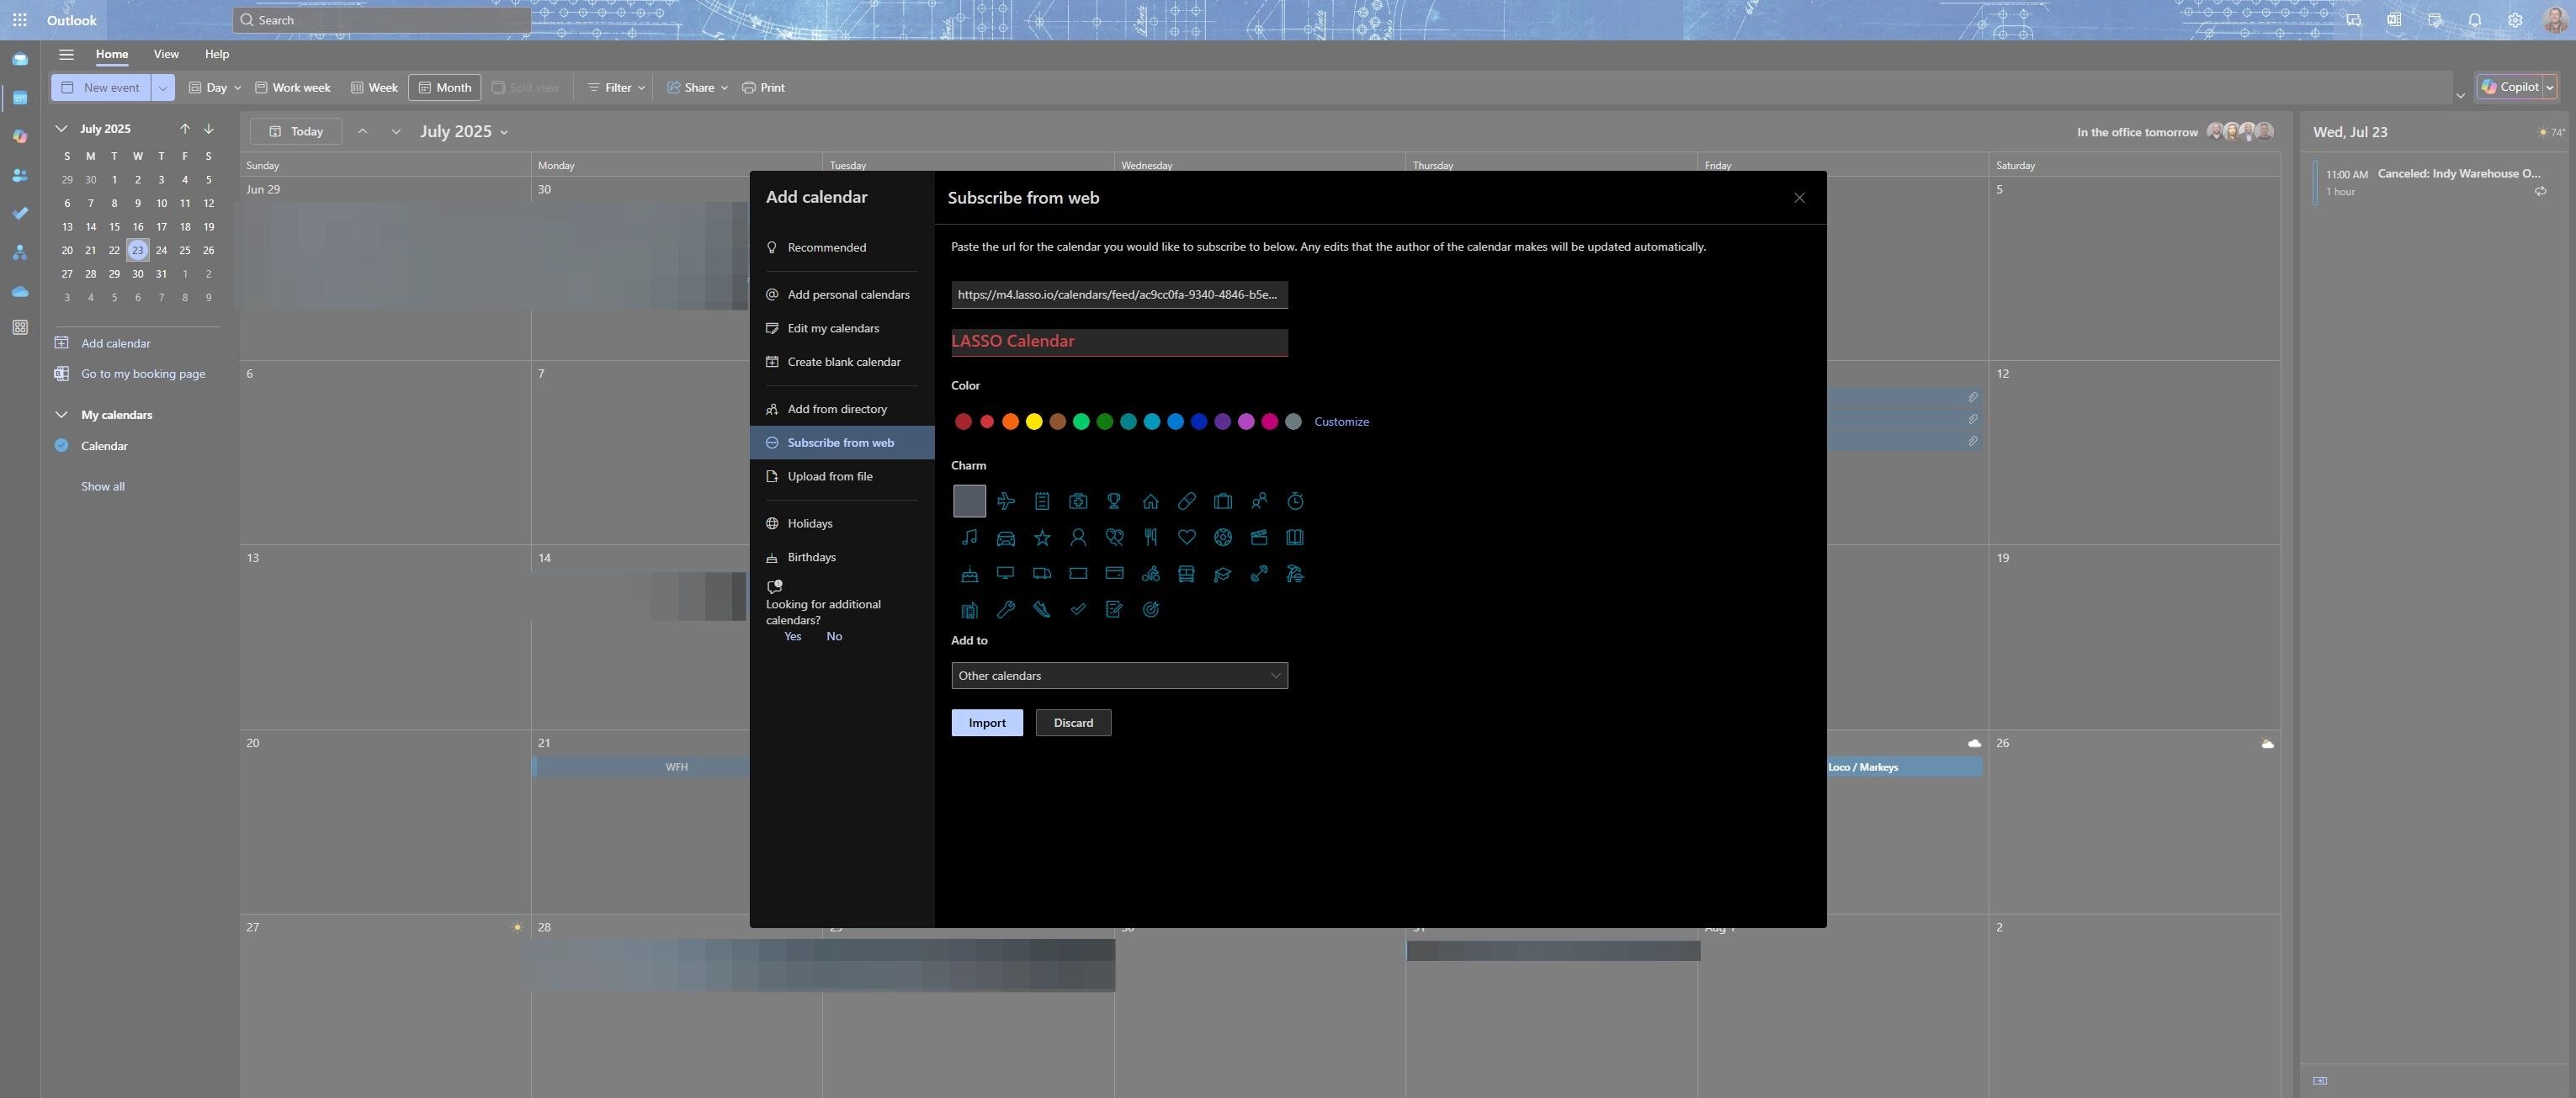The image size is (2576, 1098).
Task: Pick the trophy charm icon
Action: pyautogui.click(x=1114, y=501)
